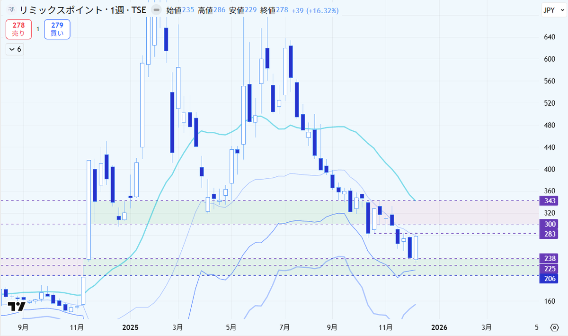
Task: Click the 7月 label on the time axis
Action: tap(285, 327)
